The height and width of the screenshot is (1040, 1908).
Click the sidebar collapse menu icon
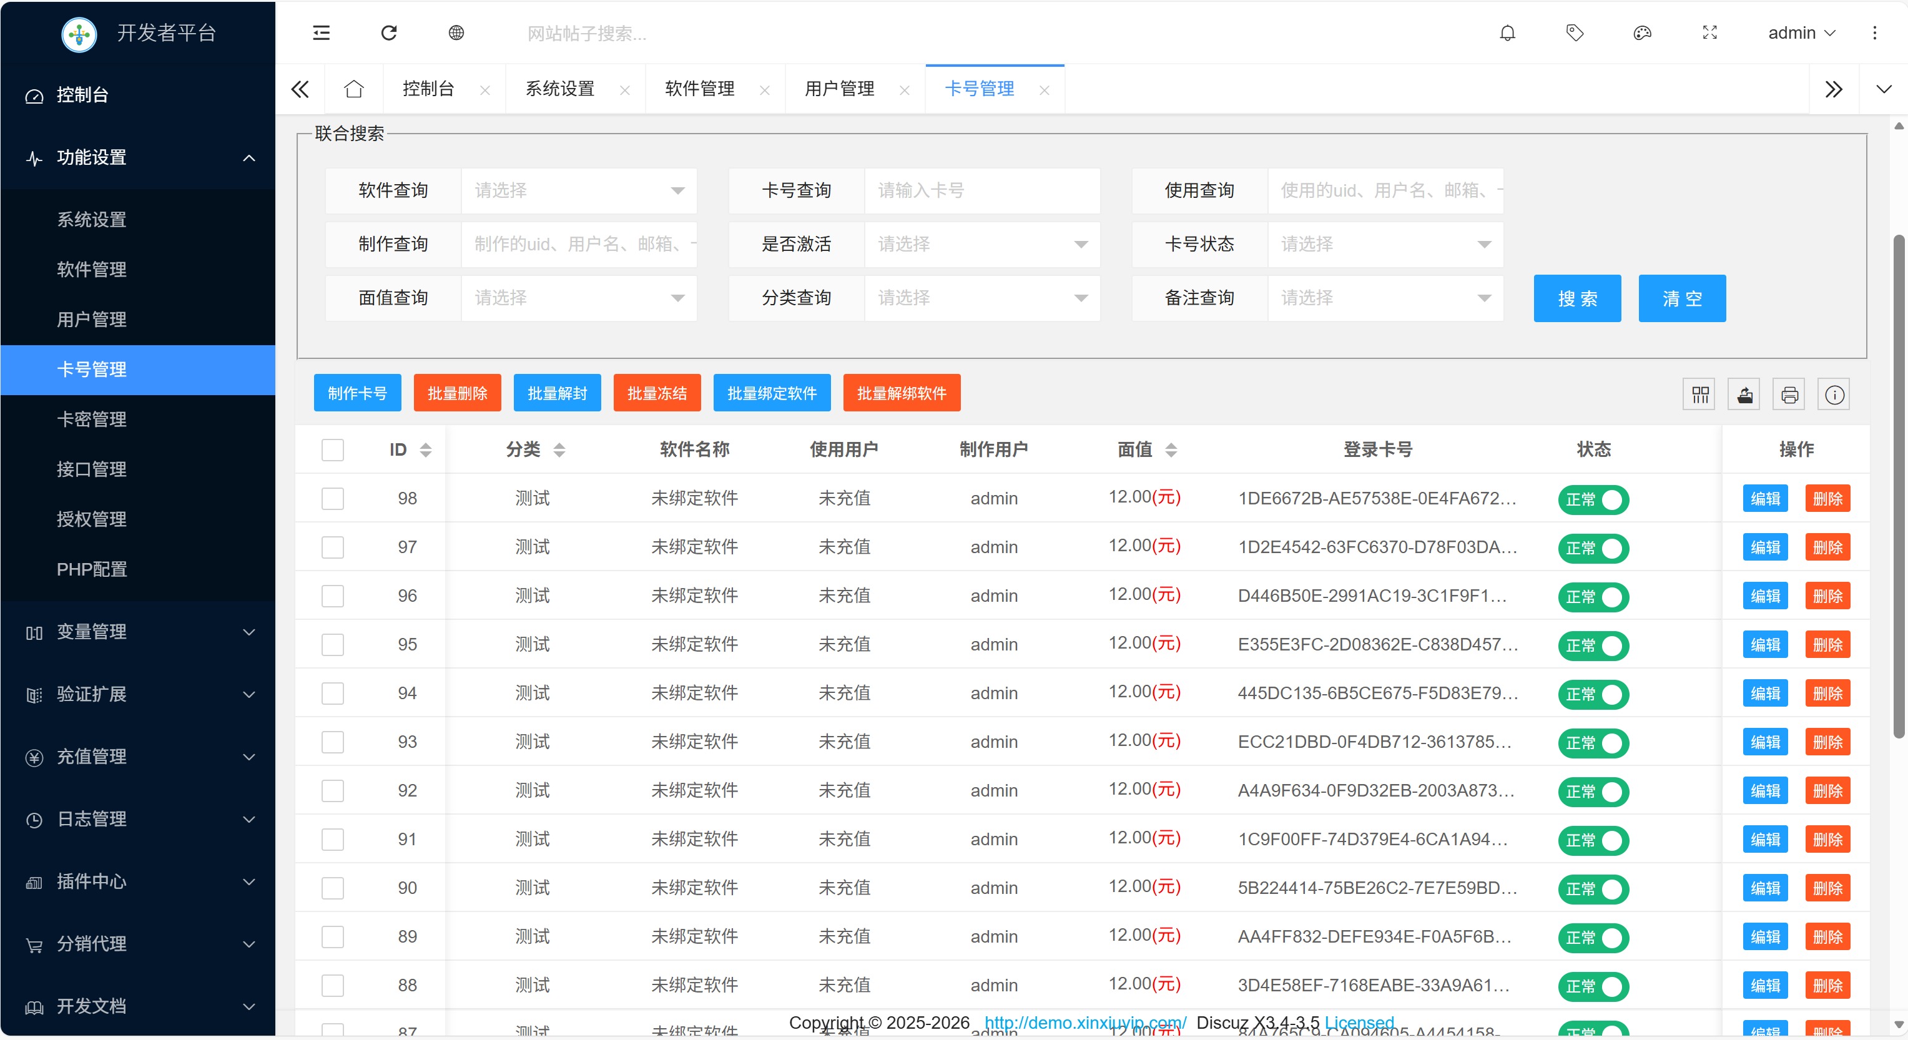321,32
